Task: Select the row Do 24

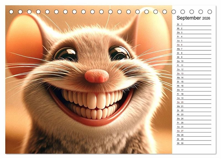Action: tap(194, 118)
